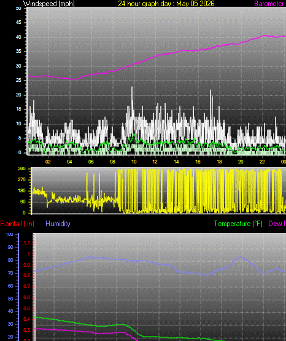286x341 pixels.
Task: Click the "0.5" value on red rainfall axis
Action: 27,308
